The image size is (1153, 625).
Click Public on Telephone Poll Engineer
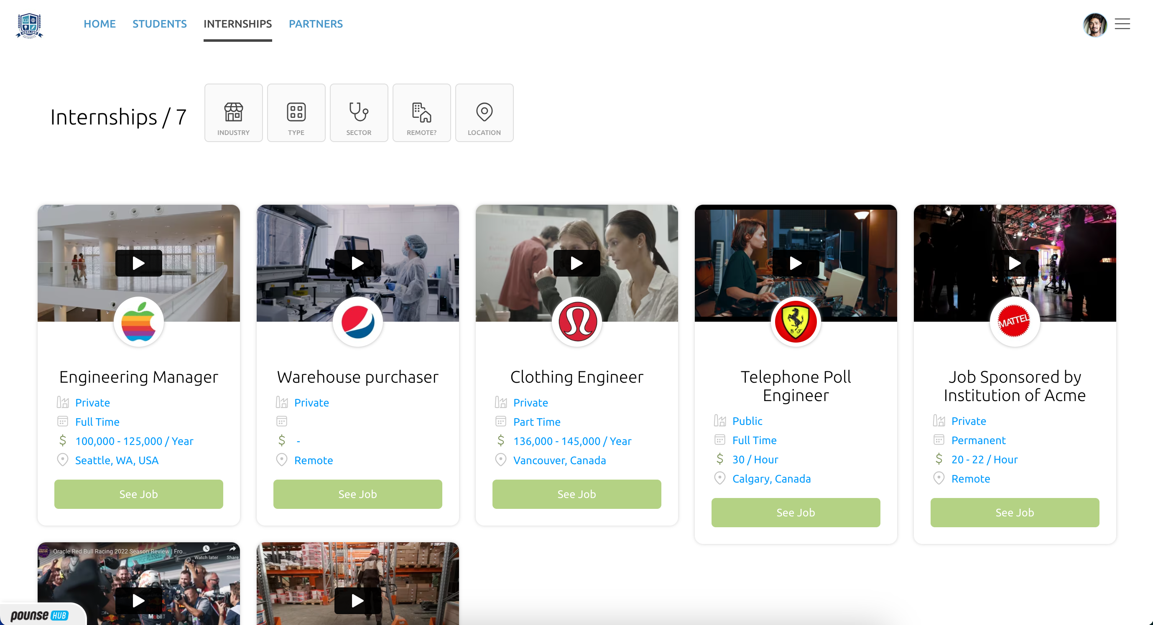pos(747,421)
